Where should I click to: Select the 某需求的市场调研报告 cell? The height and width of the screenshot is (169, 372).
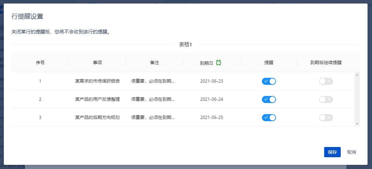(97, 81)
